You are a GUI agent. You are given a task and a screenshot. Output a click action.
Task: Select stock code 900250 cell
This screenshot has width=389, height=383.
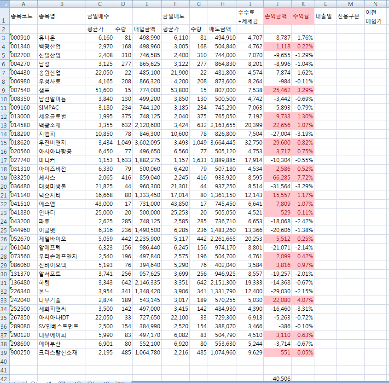tap(23, 353)
